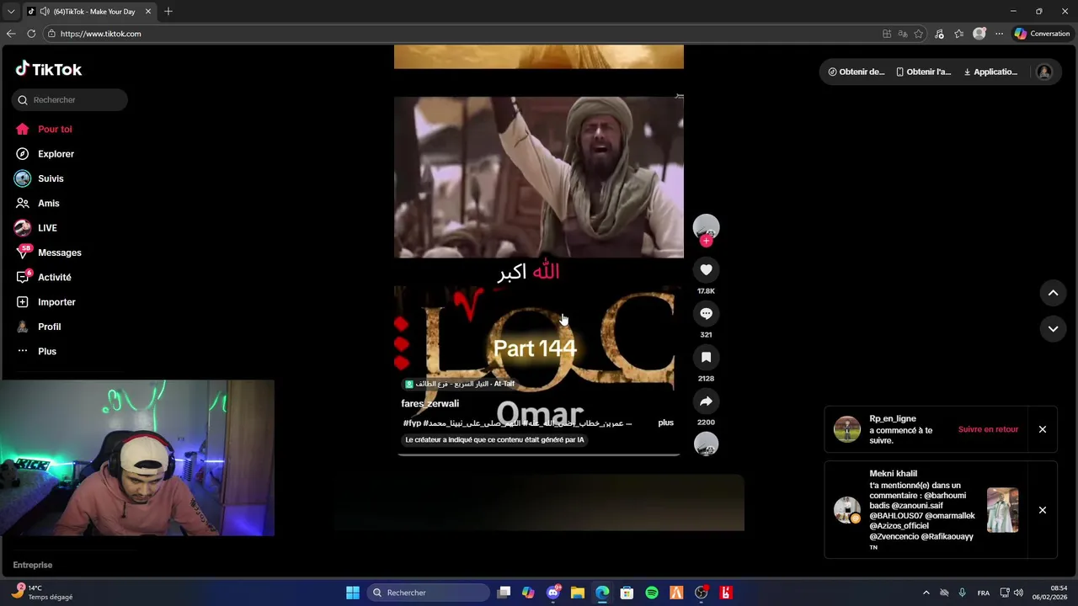
Task: Click Obtenir des pièces button
Action: tap(856, 72)
